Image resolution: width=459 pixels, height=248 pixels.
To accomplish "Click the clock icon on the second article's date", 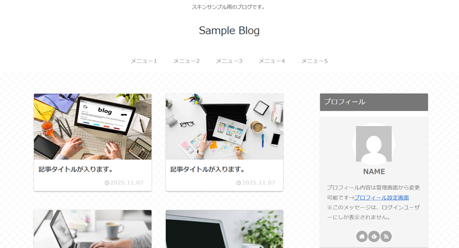I will point(239,183).
